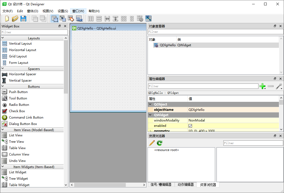Switch to the 信号/槽编辑器 tab
Screen dimensions: 284x193
161,185
